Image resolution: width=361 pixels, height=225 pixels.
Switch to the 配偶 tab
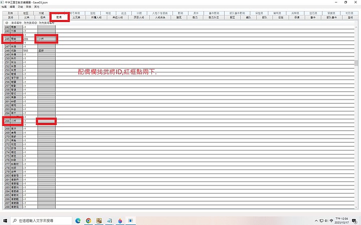(59, 17)
